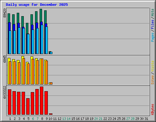156x122 pixels.
Task: Click green weekend day label 6
Action: point(33,119)
